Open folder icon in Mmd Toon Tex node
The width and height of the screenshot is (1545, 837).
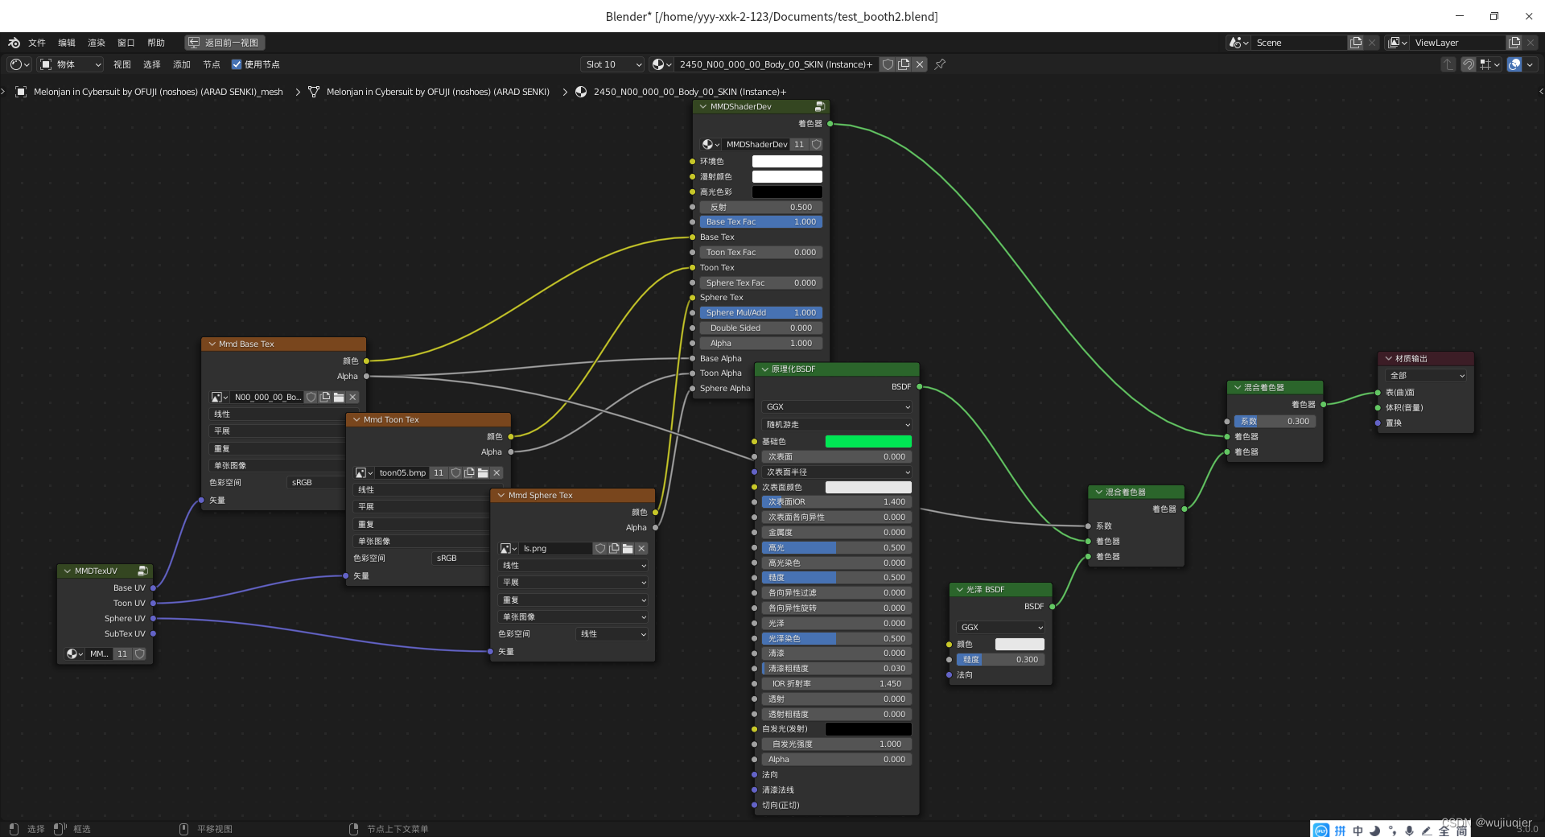click(483, 472)
